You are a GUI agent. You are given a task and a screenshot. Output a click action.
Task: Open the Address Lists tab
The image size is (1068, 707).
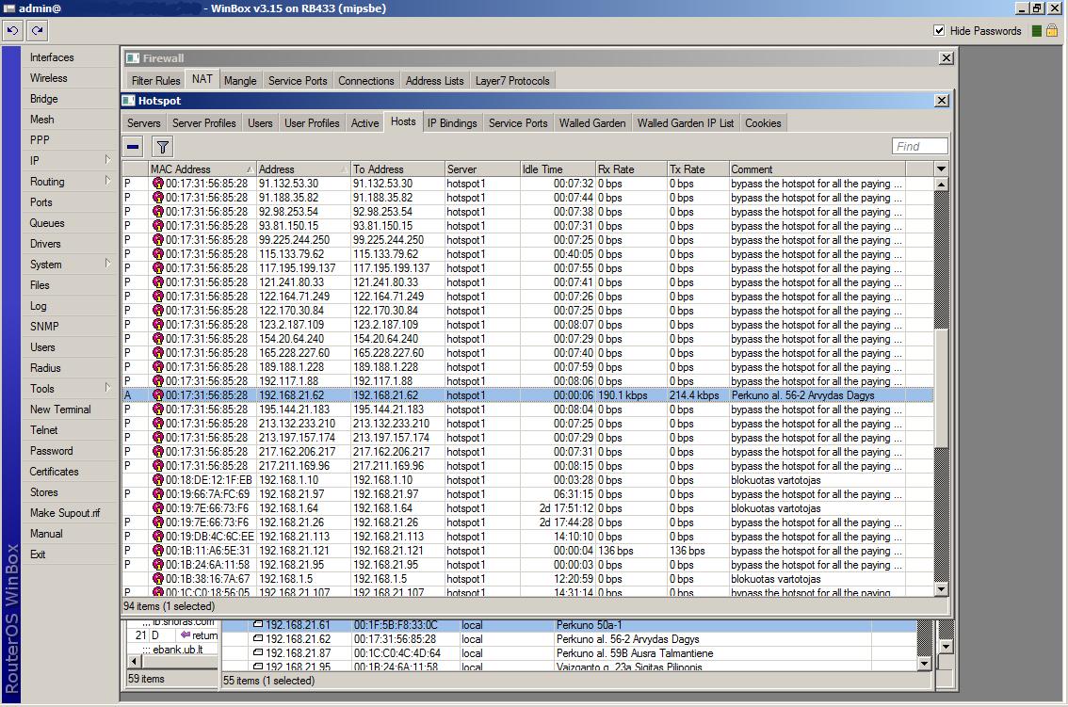(x=434, y=81)
